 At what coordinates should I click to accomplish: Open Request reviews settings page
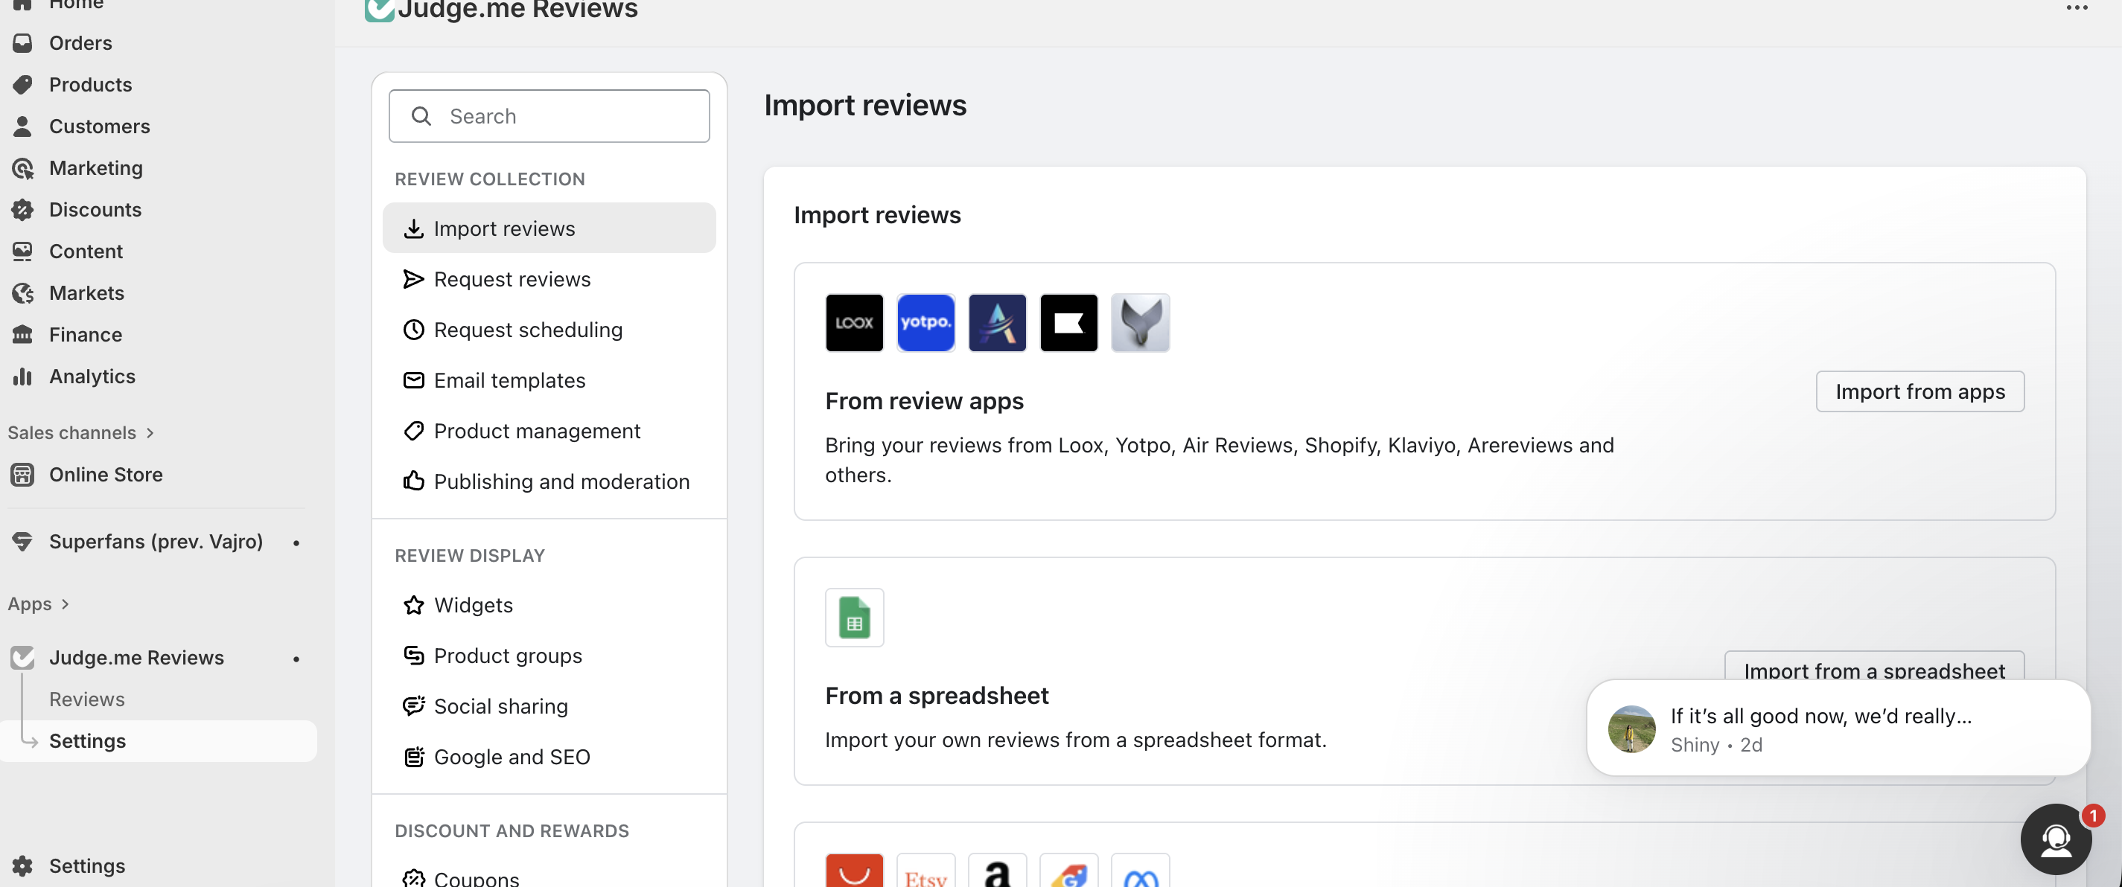pyautogui.click(x=512, y=279)
